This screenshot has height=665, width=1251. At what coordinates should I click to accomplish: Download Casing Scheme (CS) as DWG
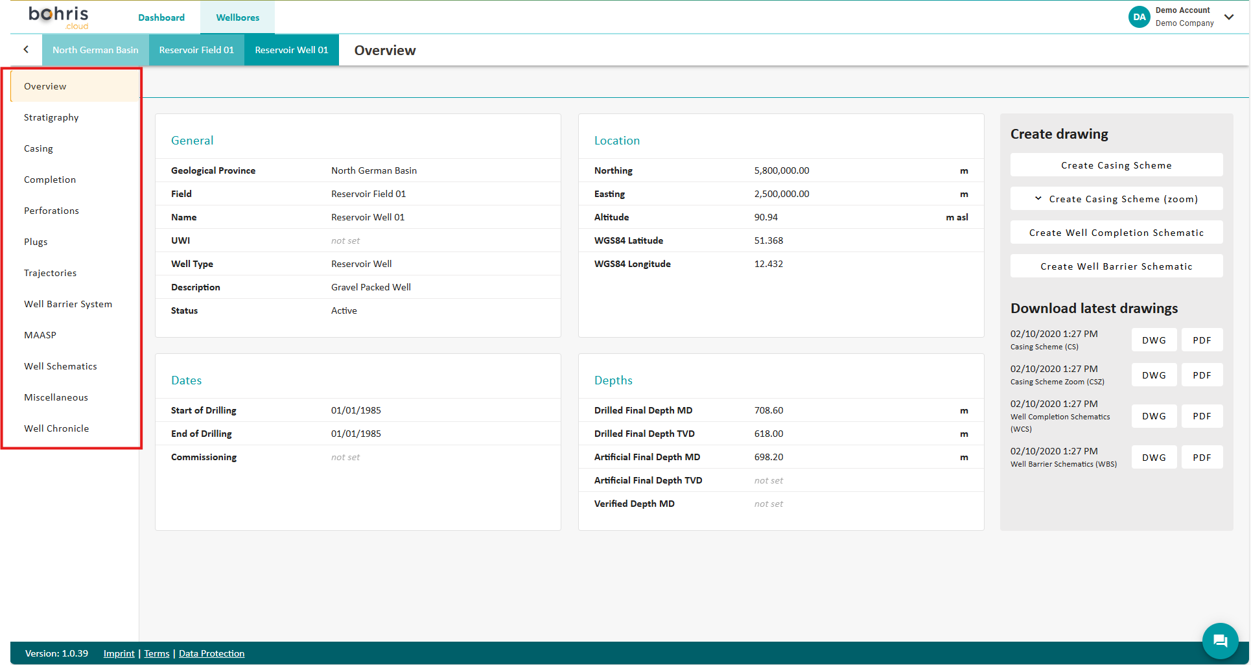(x=1153, y=340)
